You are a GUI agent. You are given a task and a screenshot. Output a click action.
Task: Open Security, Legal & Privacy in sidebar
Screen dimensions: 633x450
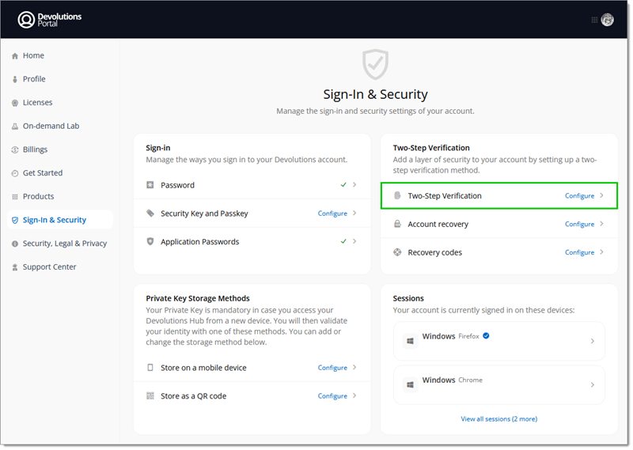click(x=65, y=244)
